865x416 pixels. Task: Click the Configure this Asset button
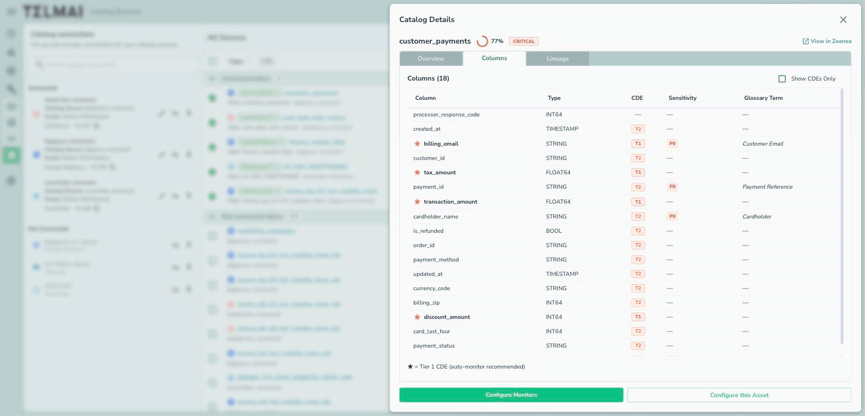coord(739,395)
